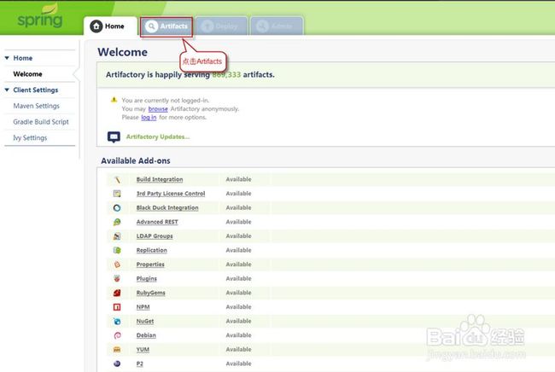
Task: Click the Deploy tab arrow icon
Action: pos(207,26)
